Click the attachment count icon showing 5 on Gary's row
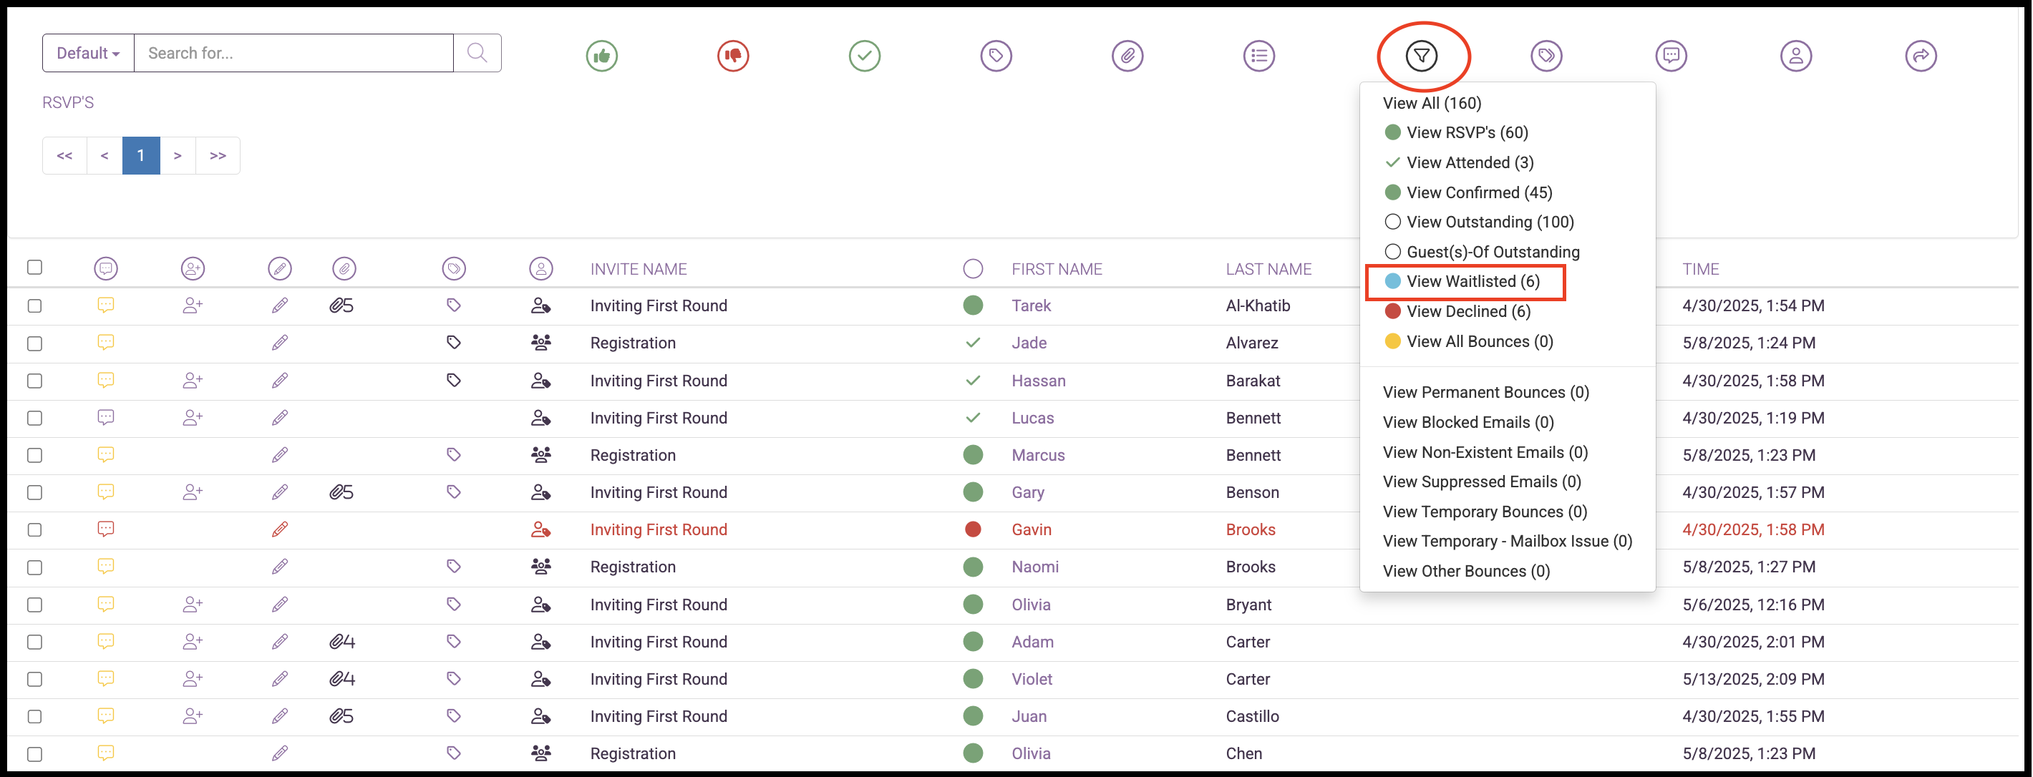This screenshot has width=2033, height=777. click(x=342, y=492)
